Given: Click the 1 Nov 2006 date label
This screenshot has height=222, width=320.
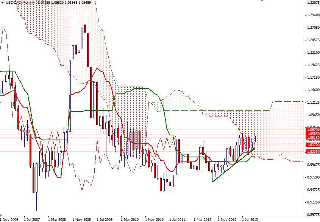Looking at the screenshot, I should [x=9, y=219].
